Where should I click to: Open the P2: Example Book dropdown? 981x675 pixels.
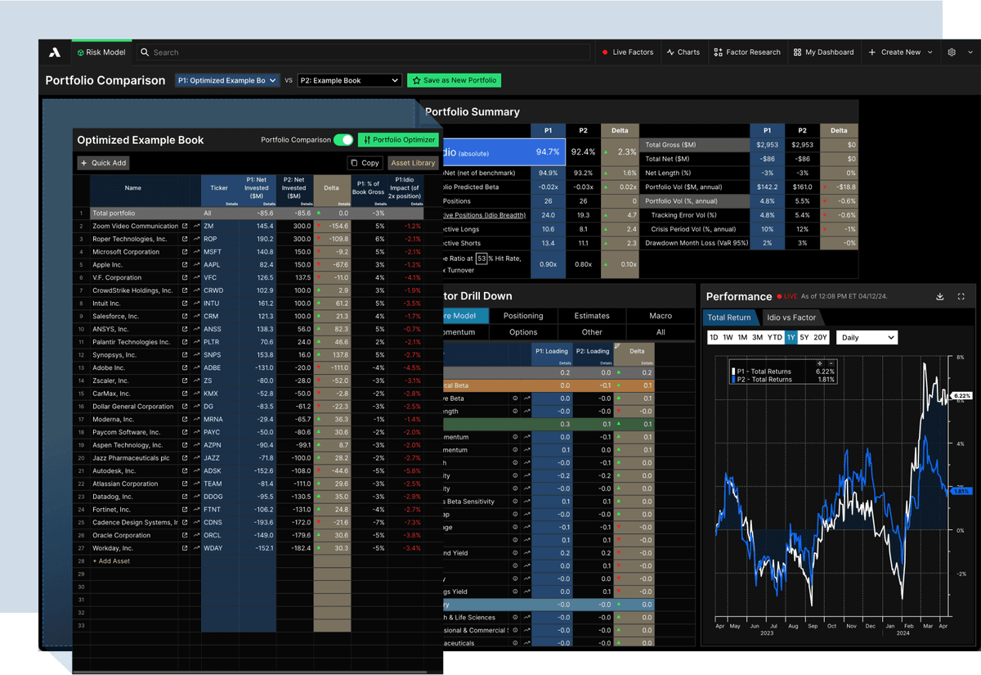click(349, 80)
